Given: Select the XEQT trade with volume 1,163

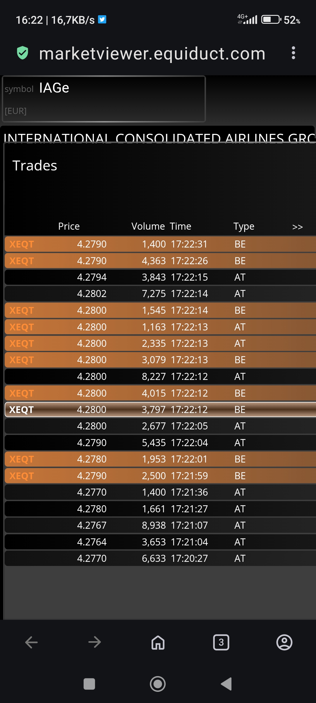Looking at the screenshot, I should [160, 327].
